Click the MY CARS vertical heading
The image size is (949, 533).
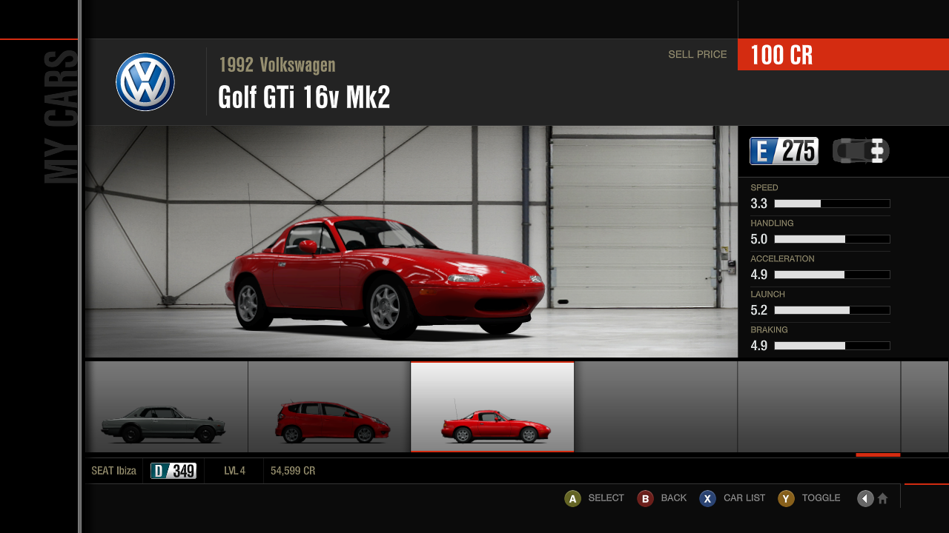[61, 117]
